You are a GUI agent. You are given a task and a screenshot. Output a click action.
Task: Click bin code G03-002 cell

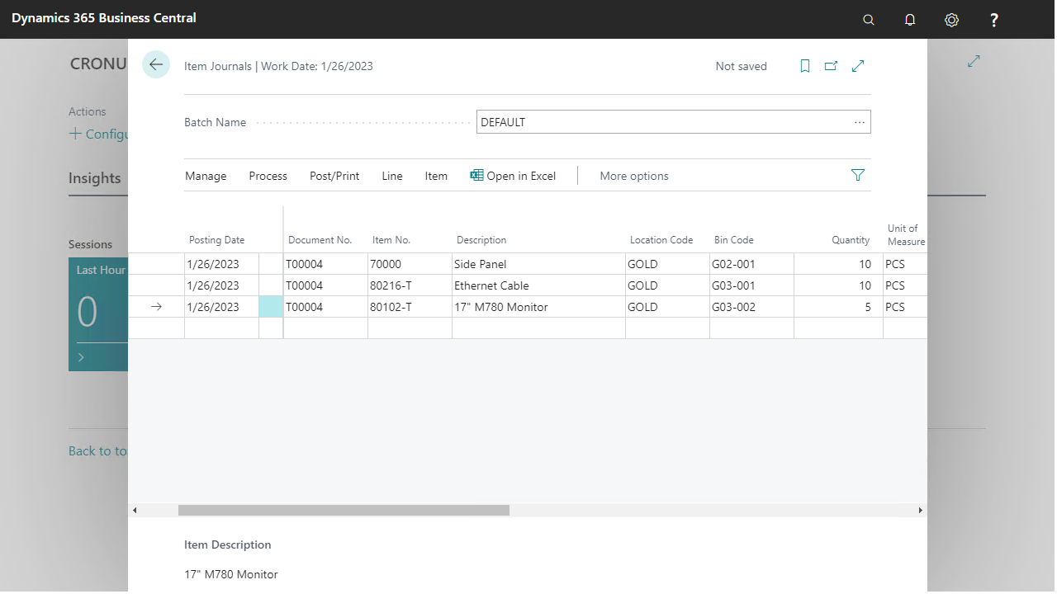pos(751,307)
